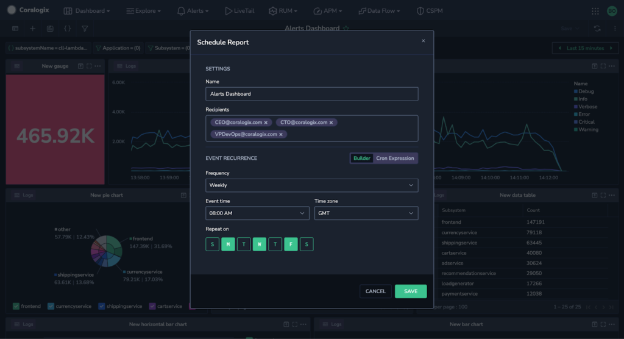Click the SAVE button in dialog
624x339 pixels.
(411, 291)
